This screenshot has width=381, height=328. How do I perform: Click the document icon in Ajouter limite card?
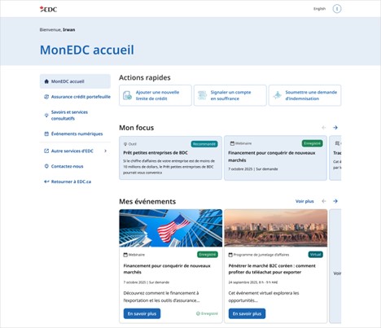(127, 95)
